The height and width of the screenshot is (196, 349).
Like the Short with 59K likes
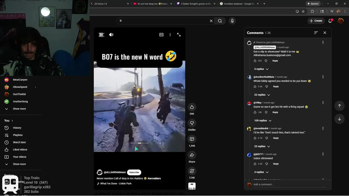tap(192, 107)
